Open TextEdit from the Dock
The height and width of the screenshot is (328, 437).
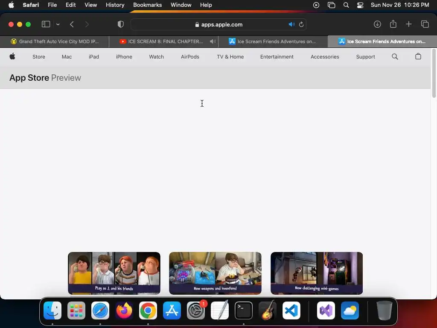(220, 310)
